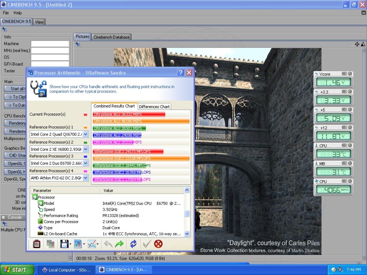This screenshot has height=275, width=367.
Task: Click the pin icon below Pictures tab
Action: click(x=78, y=44)
